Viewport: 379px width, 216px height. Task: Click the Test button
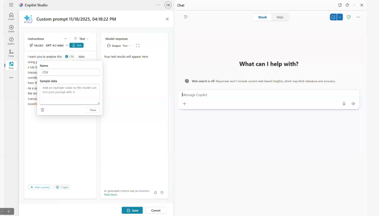(x=77, y=45)
